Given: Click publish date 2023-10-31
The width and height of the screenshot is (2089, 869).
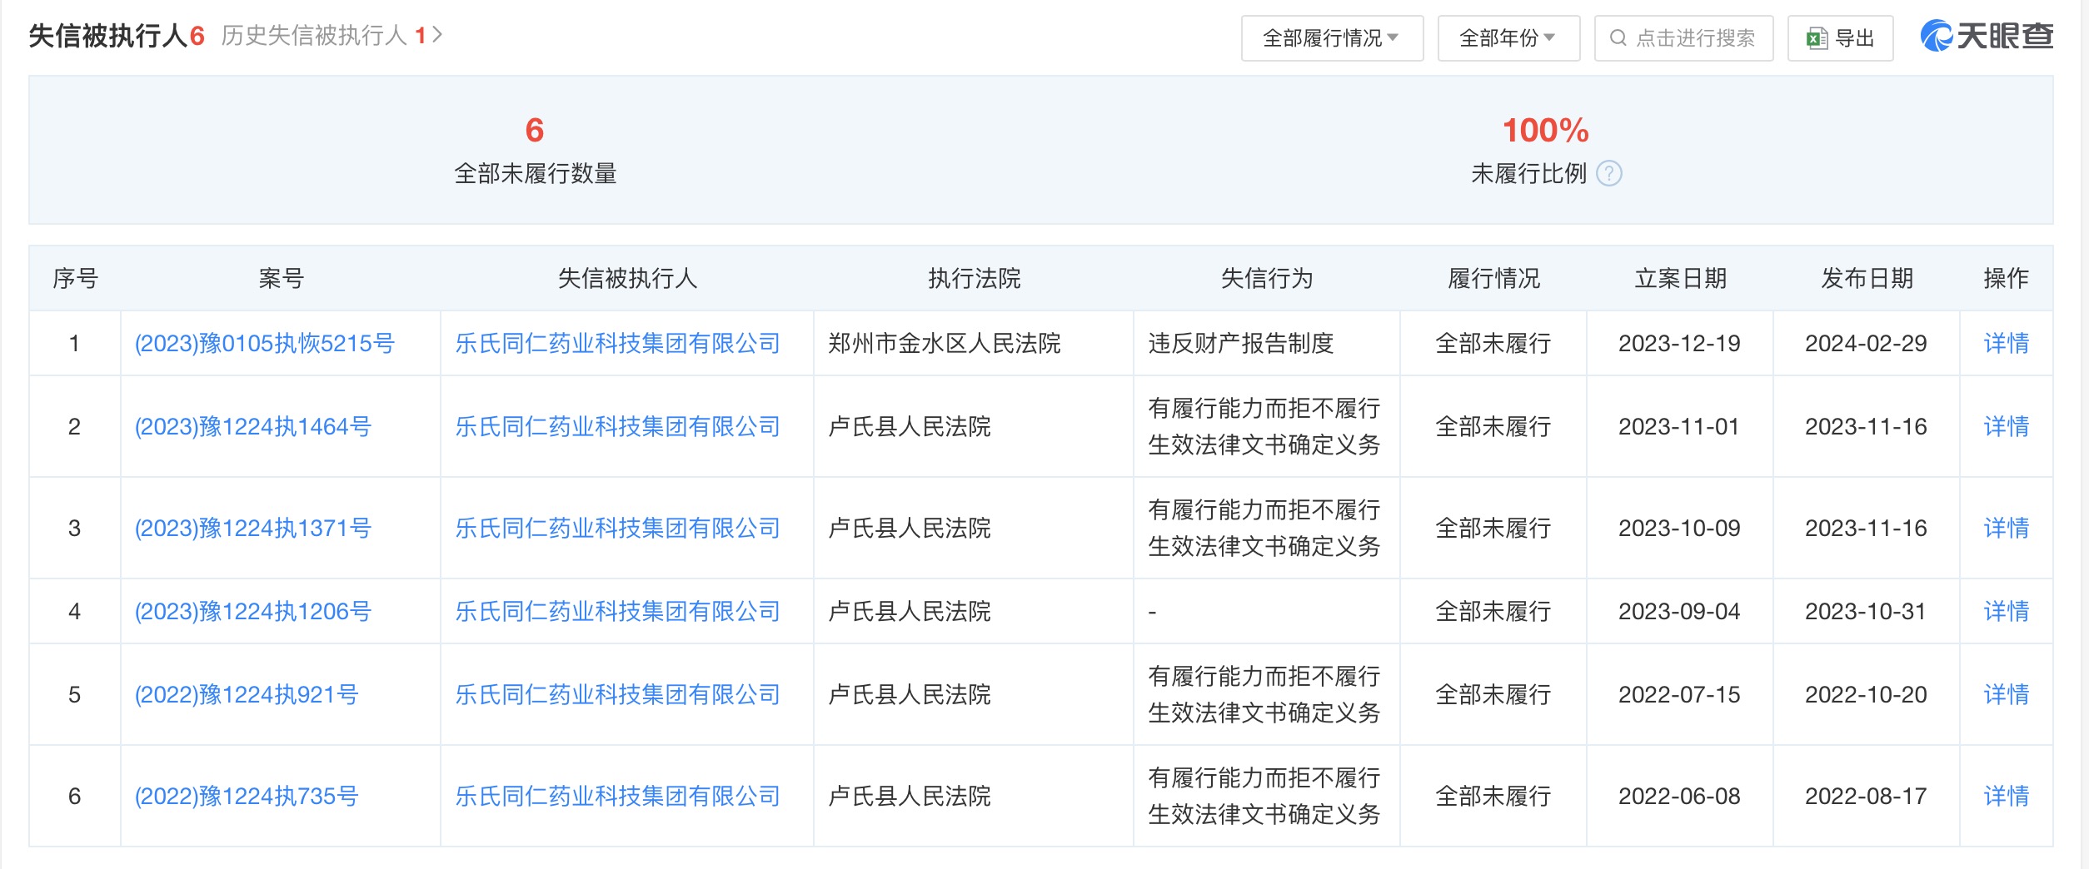Looking at the screenshot, I should pyautogui.click(x=1866, y=611).
